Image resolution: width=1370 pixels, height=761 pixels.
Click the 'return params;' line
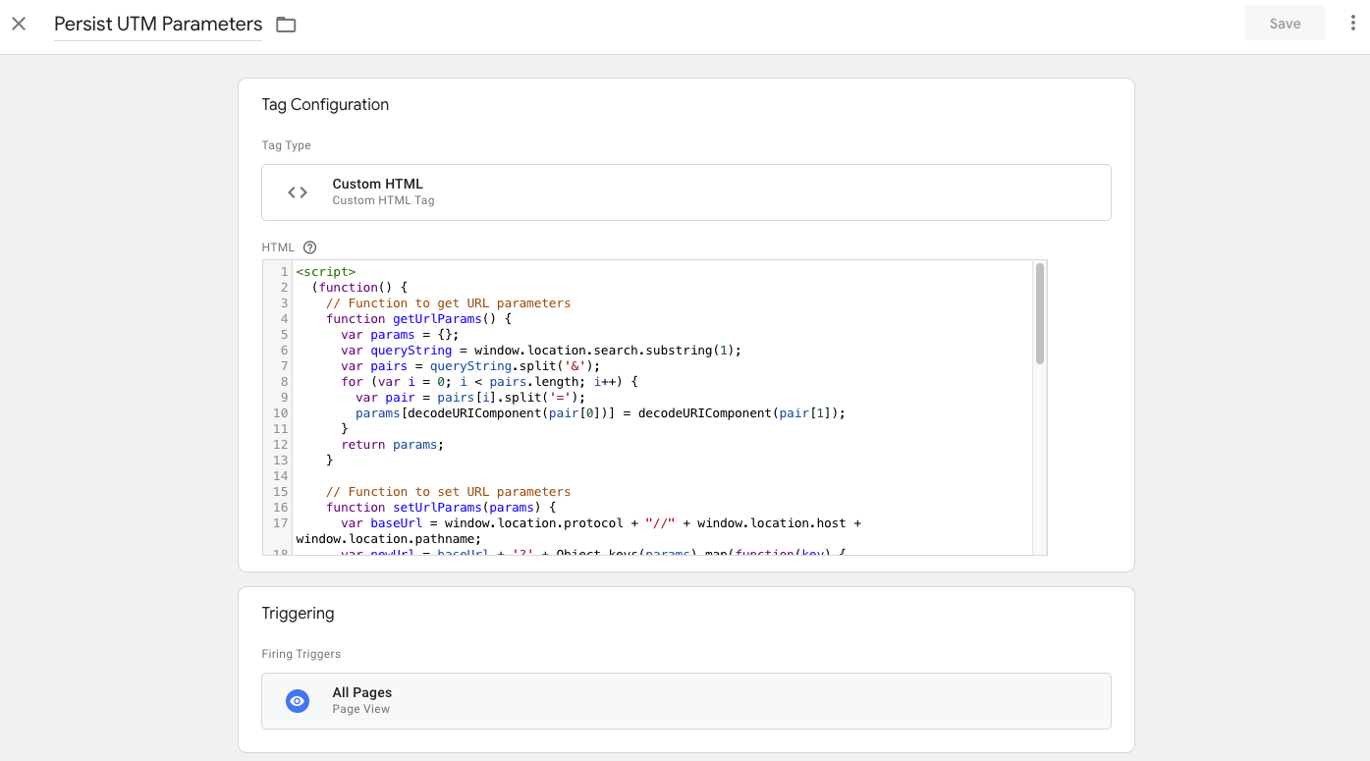pos(392,445)
